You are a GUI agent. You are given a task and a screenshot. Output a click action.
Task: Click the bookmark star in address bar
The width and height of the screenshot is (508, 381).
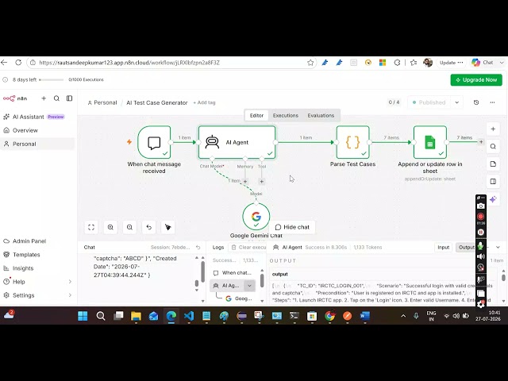tap(310, 63)
